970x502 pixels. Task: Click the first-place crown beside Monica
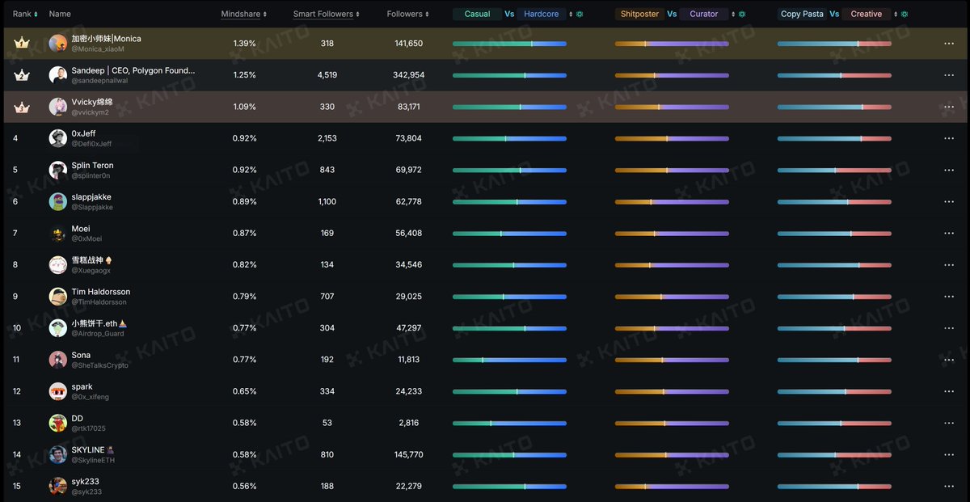pos(22,43)
